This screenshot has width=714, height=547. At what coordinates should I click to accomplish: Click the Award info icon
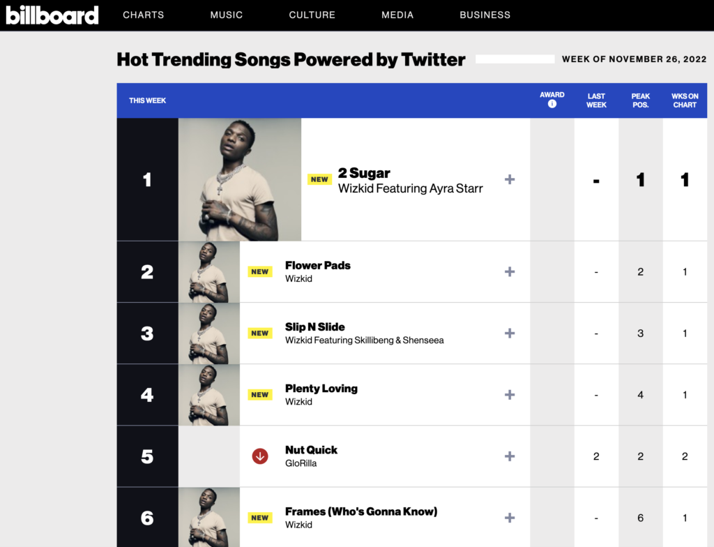[x=552, y=104]
